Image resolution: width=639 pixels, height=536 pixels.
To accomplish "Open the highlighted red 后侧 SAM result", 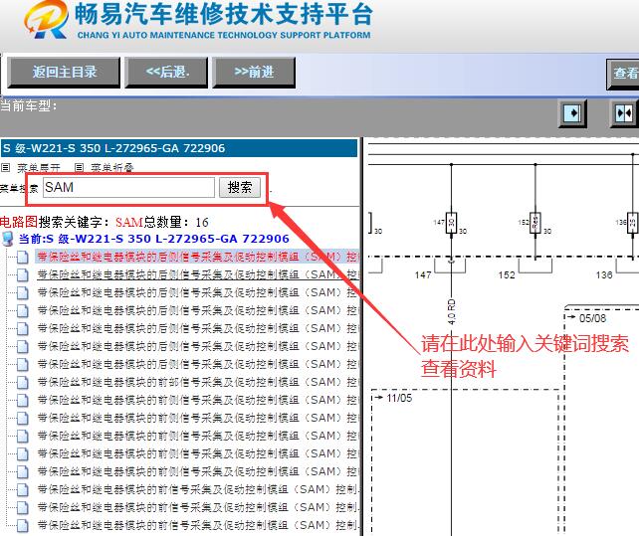I will (x=196, y=257).
